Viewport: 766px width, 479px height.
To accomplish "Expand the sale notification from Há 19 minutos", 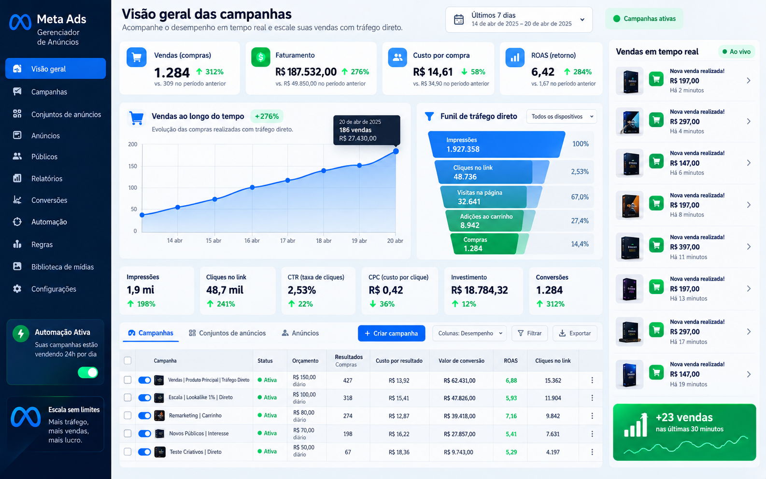I will pos(749,374).
